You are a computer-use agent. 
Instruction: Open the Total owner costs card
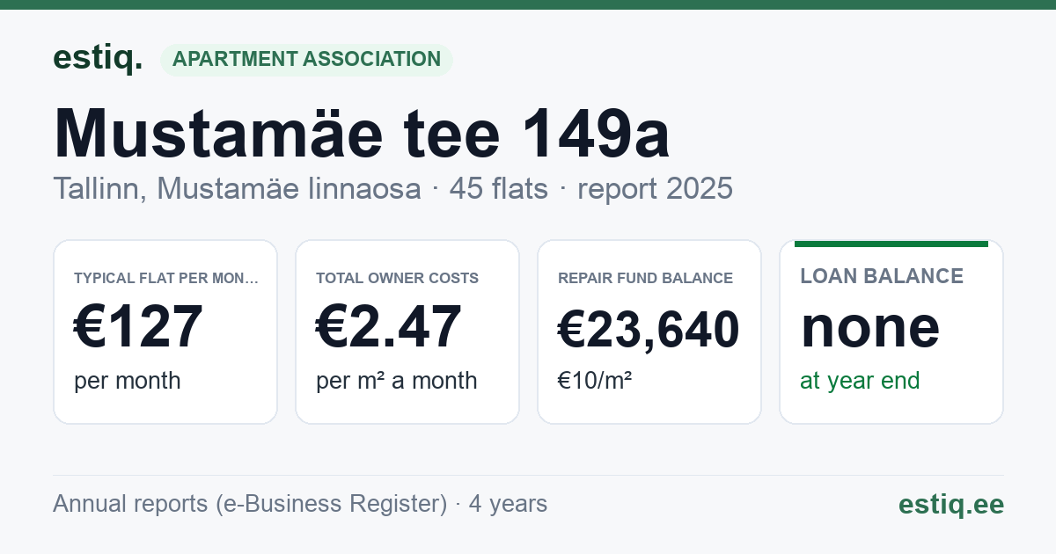pos(407,332)
